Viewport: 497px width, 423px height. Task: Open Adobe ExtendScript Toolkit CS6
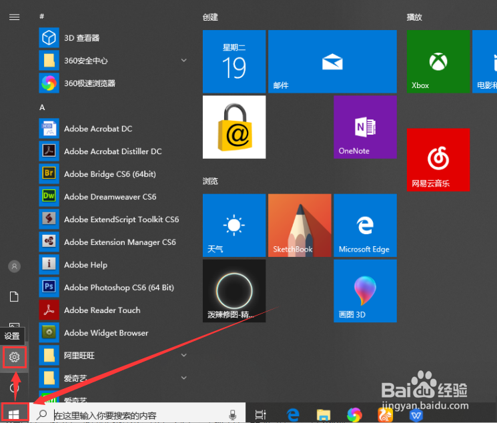[113, 219]
